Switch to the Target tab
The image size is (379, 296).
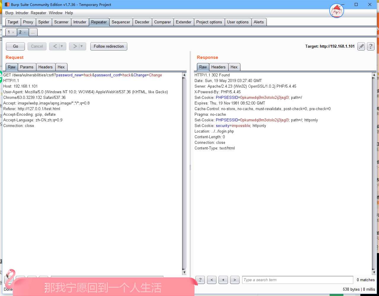(13, 22)
